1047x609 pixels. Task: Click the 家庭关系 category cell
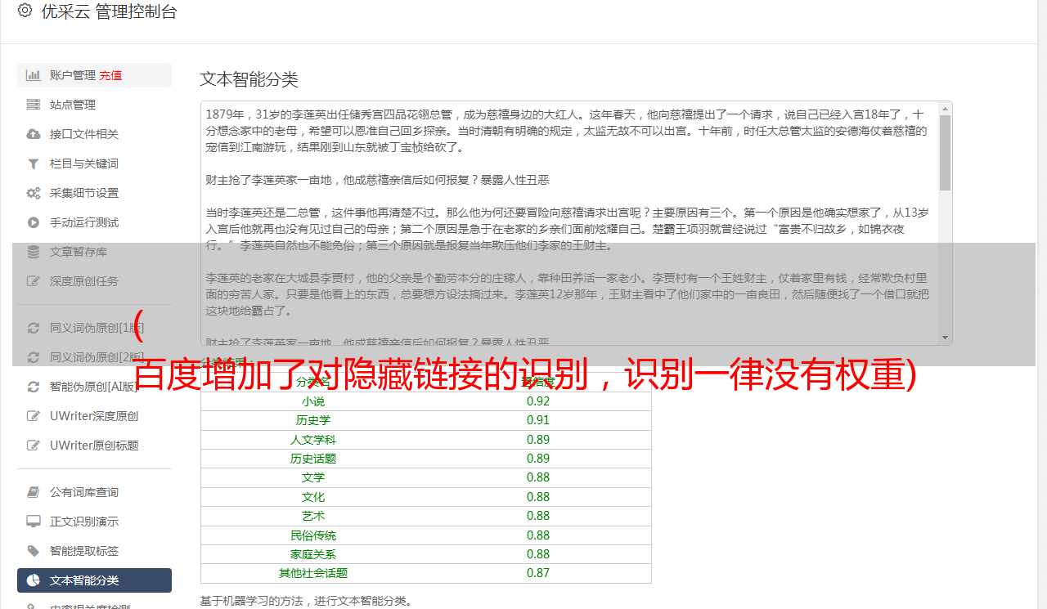313,554
